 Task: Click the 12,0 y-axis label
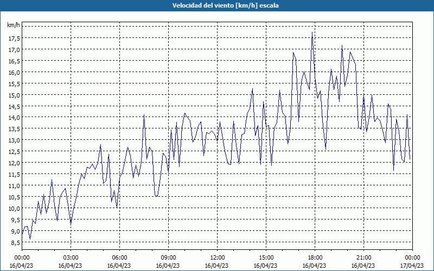tap(14, 163)
